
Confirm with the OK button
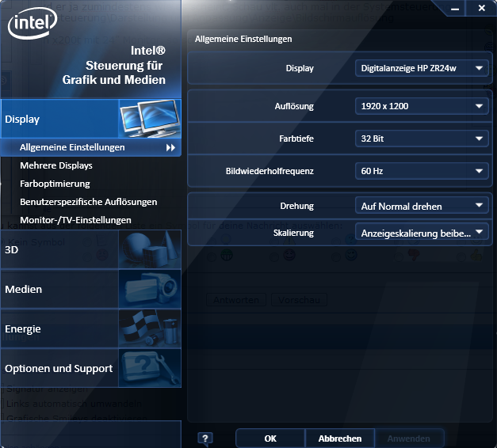pos(270,439)
